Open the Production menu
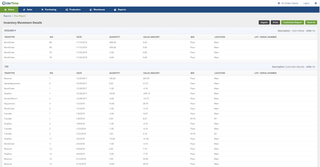 pyautogui.click(x=75, y=10)
